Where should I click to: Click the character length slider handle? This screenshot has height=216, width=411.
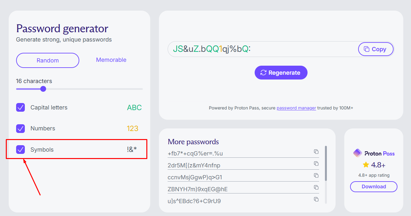tap(43, 89)
